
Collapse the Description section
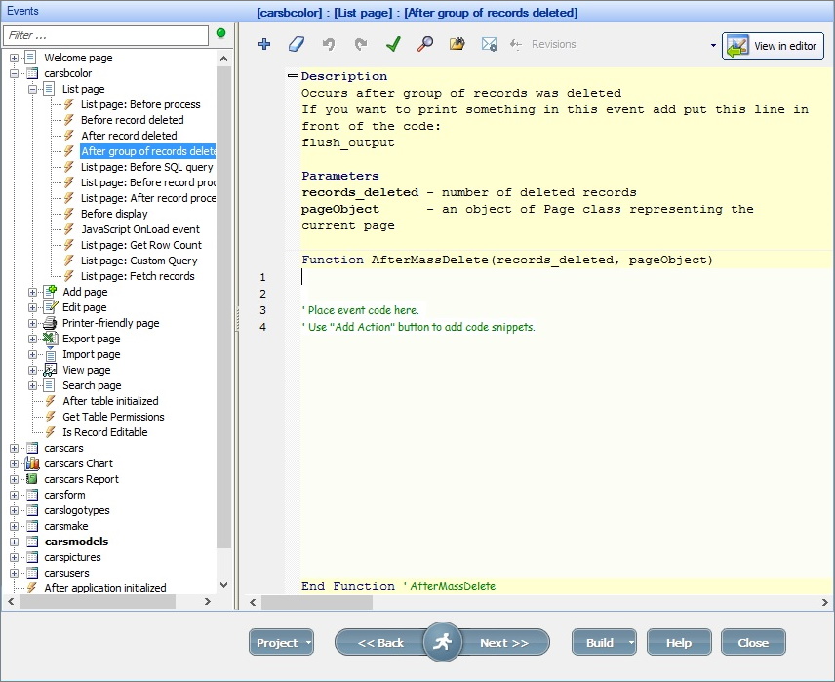[293, 76]
